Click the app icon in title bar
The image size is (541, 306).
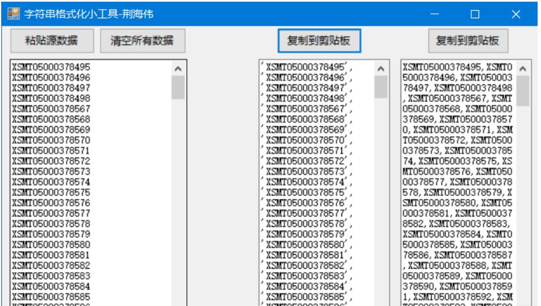tap(13, 14)
